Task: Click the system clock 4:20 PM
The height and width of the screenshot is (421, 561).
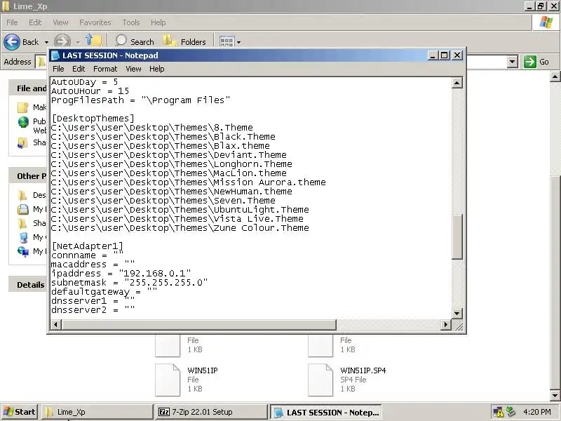Action: [x=536, y=412]
